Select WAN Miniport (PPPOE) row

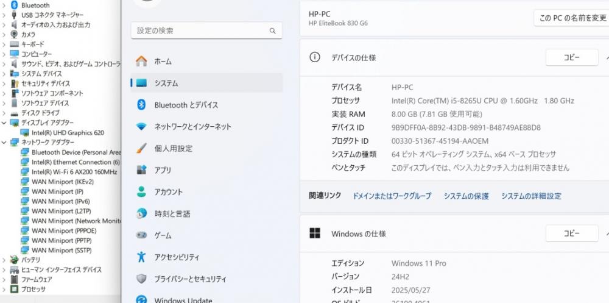click(58, 230)
